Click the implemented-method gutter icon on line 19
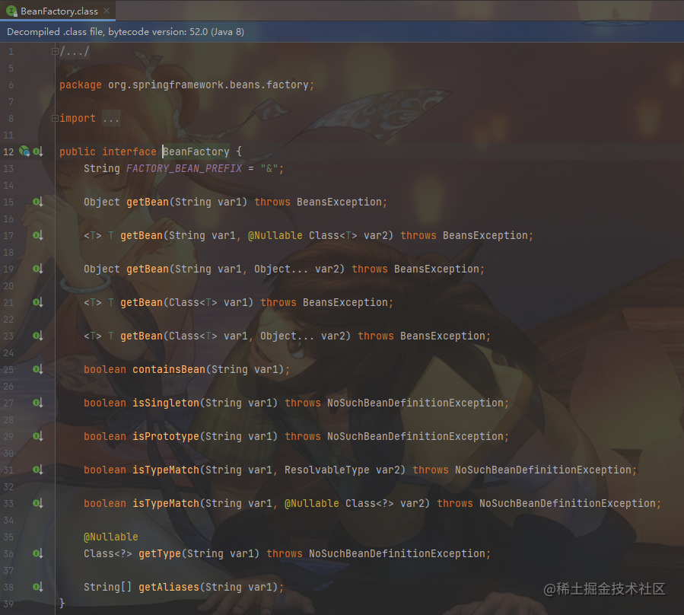This screenshot has width=684, height=615. coord(38,269)
